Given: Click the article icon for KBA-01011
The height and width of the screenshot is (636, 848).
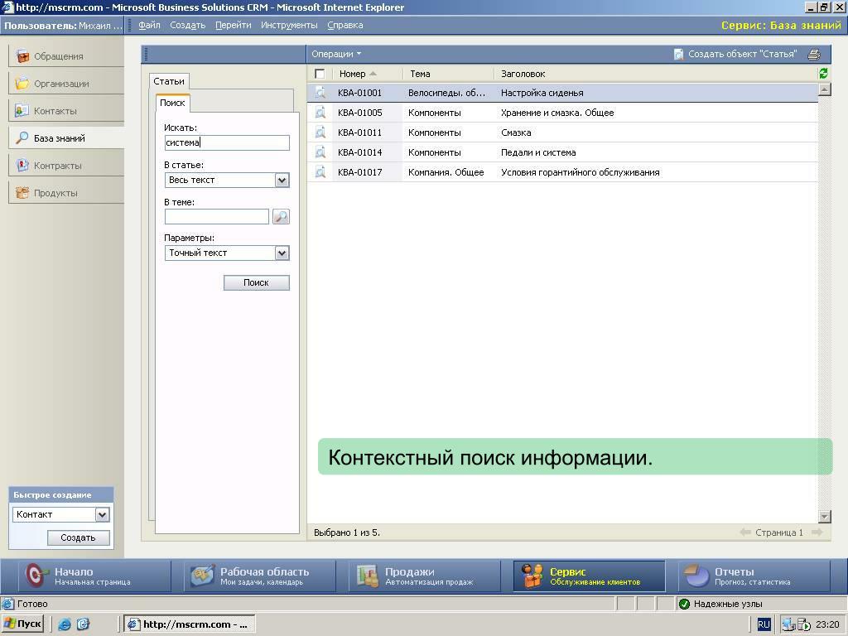Looking at the screenshot, I should coord(320,132).
